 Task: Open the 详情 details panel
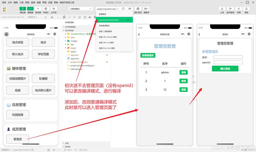pyautogui.click(x=239, y=9)
